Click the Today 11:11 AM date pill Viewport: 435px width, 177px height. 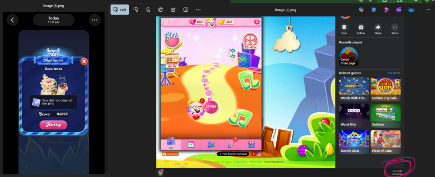pyautogui.click(x=54, y=20)
